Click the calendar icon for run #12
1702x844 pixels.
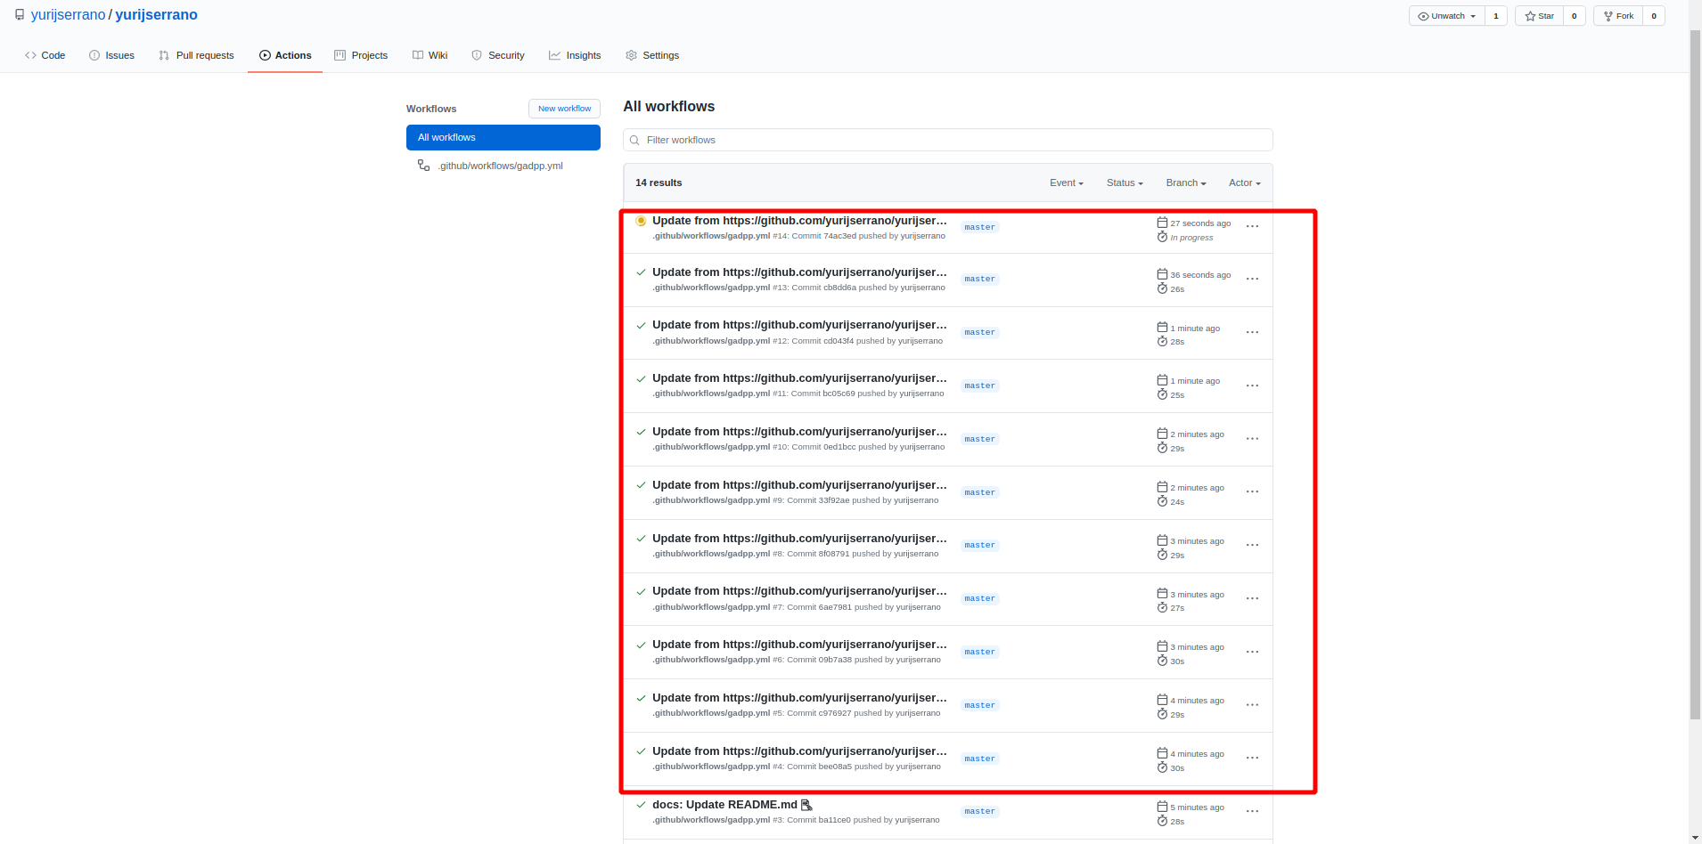click(x=1162, y=328)
